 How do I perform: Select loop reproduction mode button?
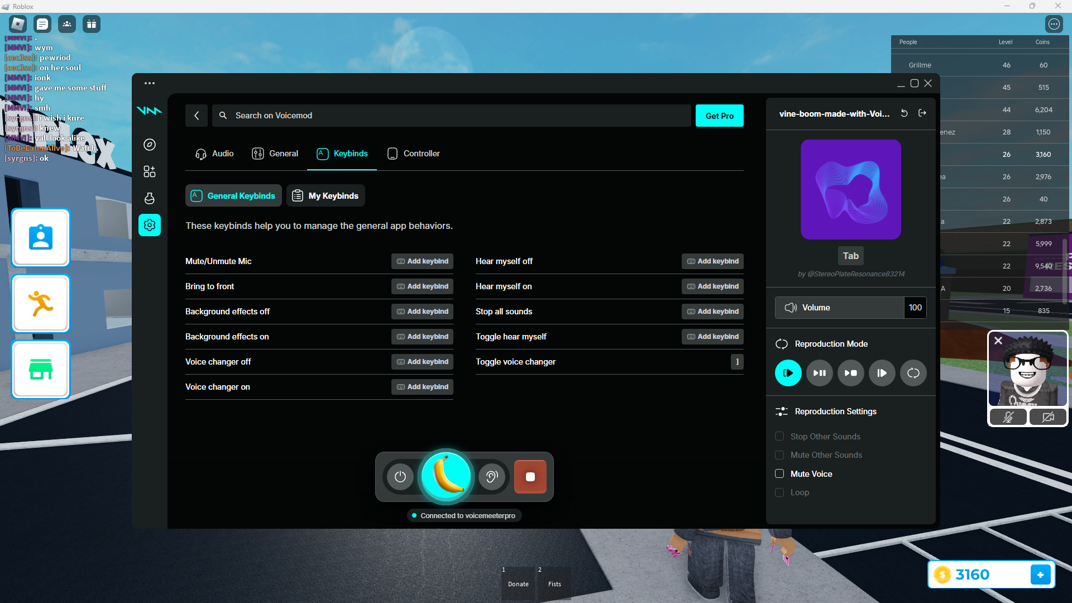point(913,373)
